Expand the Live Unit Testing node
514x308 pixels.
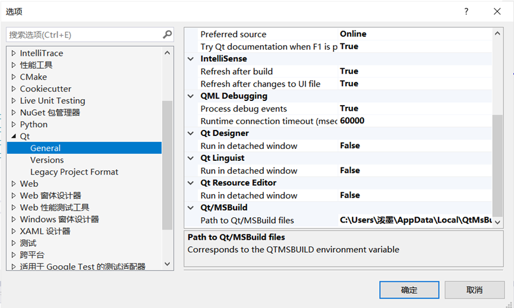click(14, 100)
